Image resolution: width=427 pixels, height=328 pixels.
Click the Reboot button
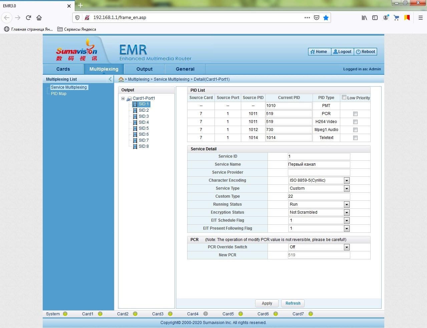coord(366,52)
